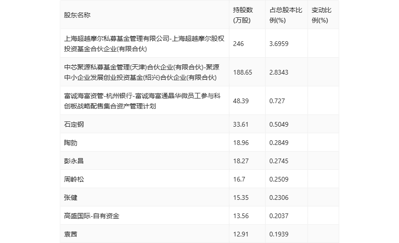Select the ratio value 3.6959
The height and width of the screenshot is (243, 399).
[279, 44]
